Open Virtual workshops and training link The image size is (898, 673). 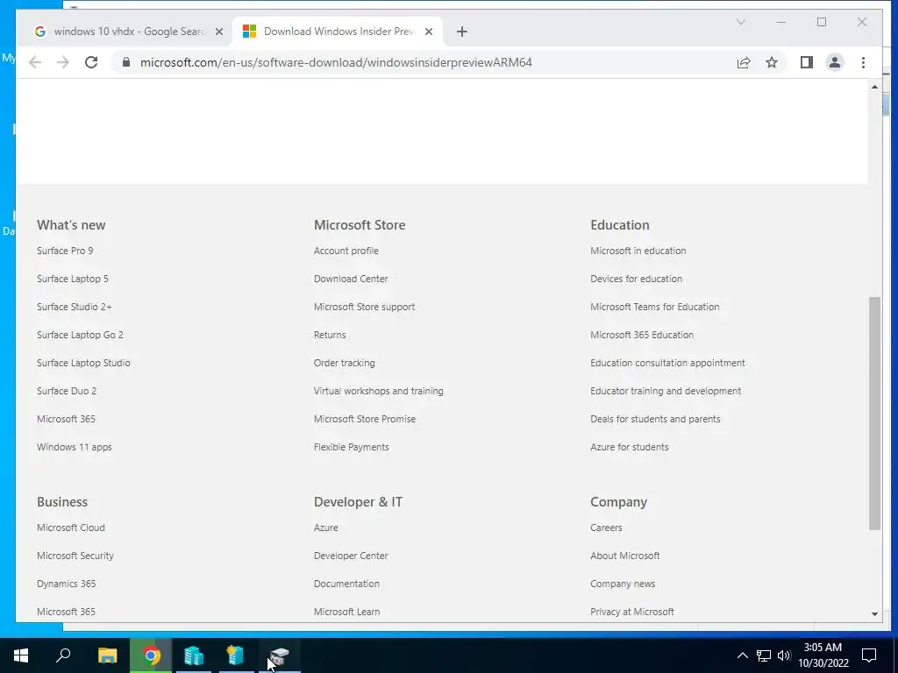pyautogui.click(x=378, y=391)
